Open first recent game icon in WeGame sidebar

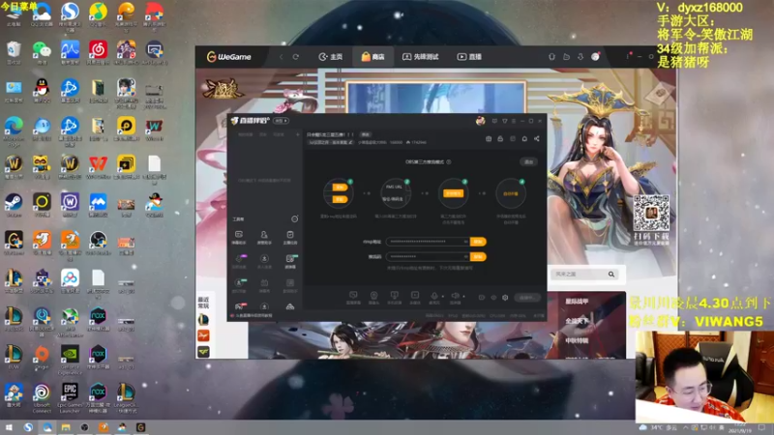203,320
